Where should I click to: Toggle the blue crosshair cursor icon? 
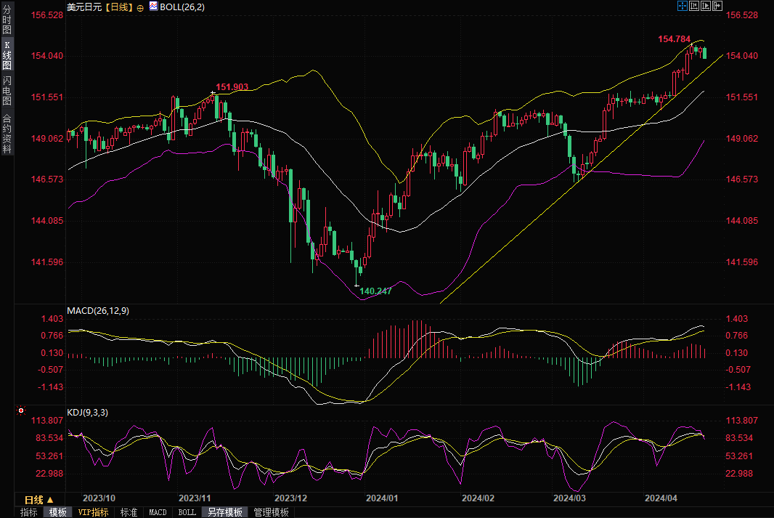coord(683,6)
